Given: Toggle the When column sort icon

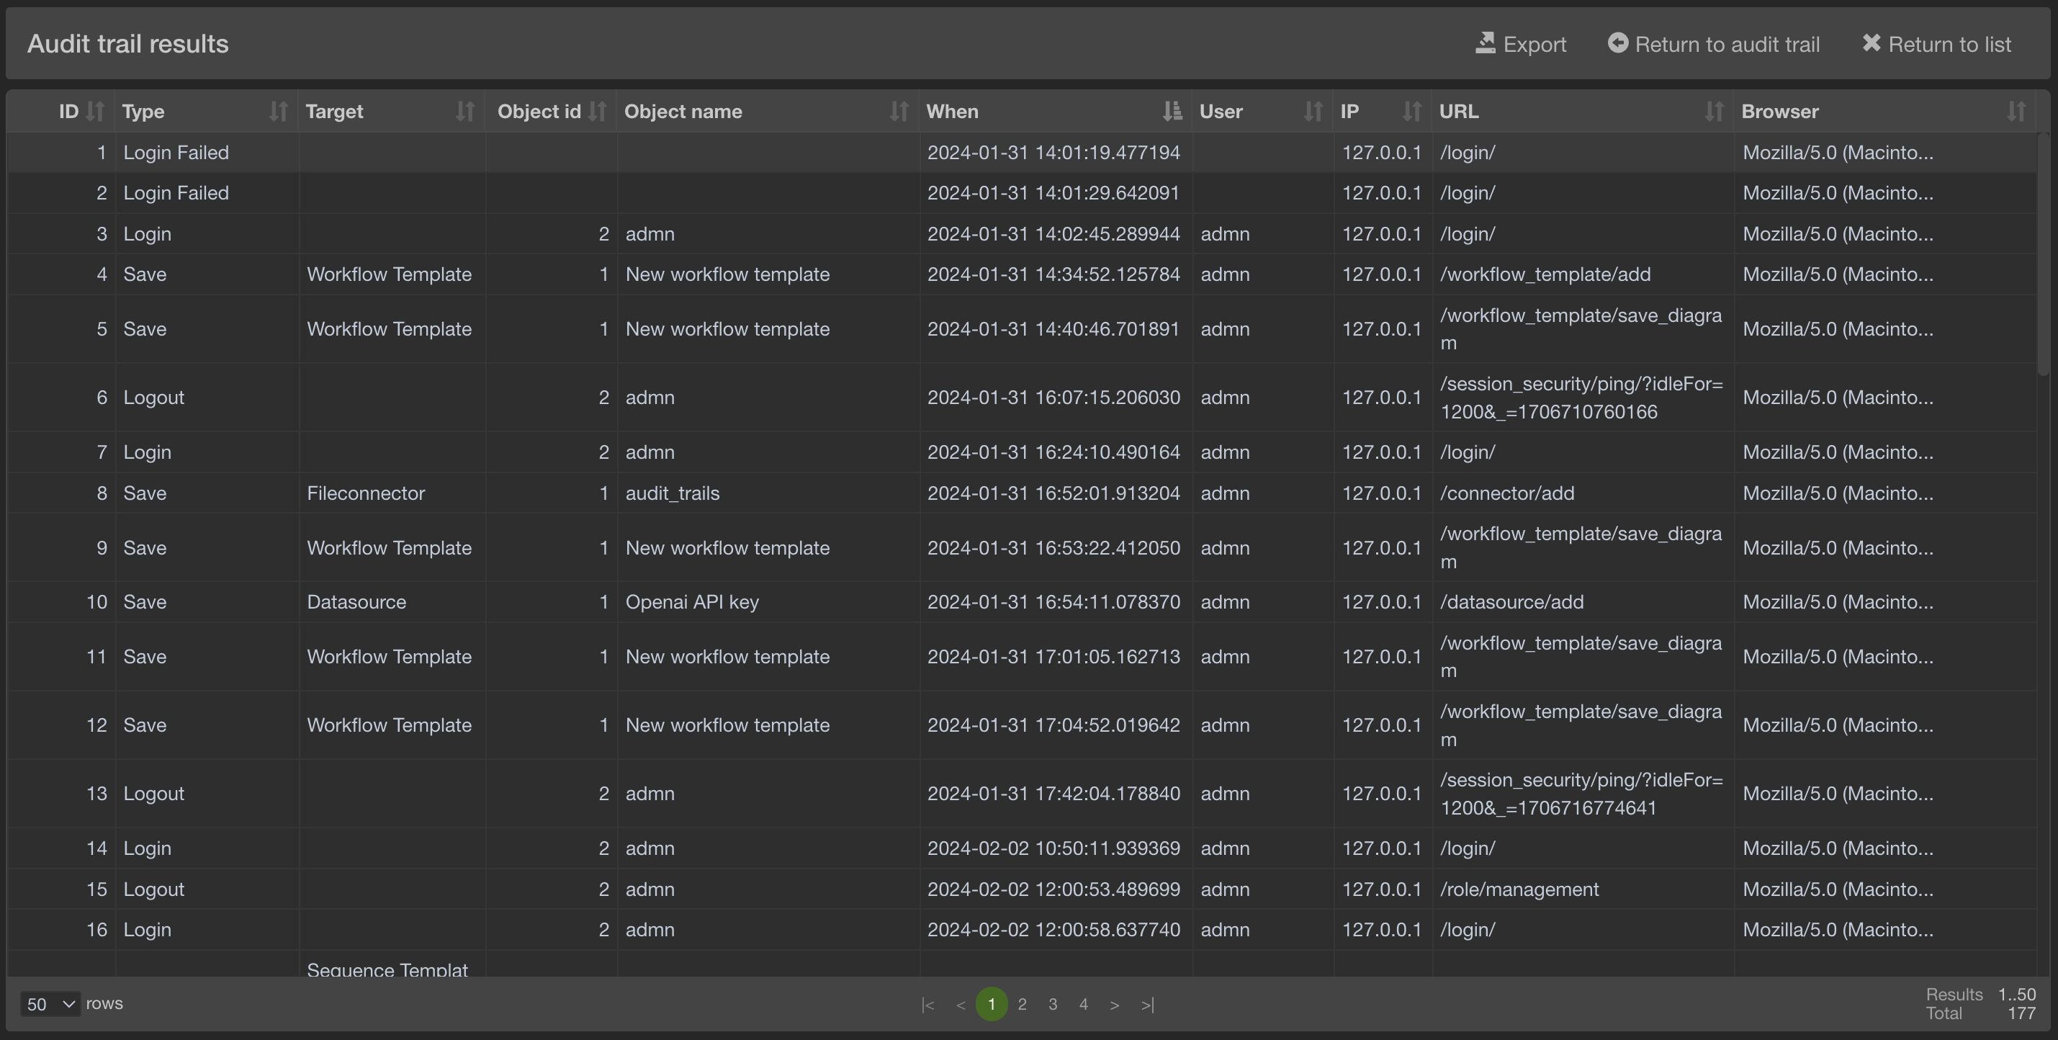Looking at the screenshot, I should [x=1172, y=111].
